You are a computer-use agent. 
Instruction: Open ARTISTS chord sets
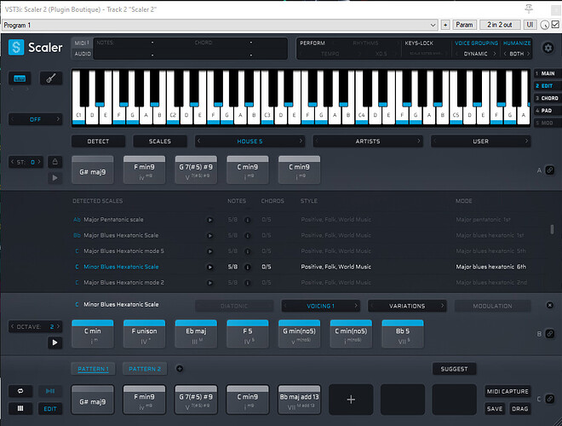[x=368, y=141]
